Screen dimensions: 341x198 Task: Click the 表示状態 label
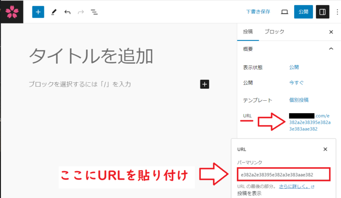pyautogui.click(x=253, y=67)
